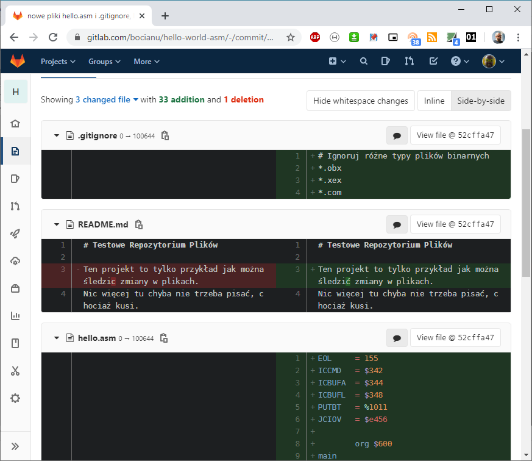
Task: Open your To-Do List checkmark icon
Action: tap(433, 61)
